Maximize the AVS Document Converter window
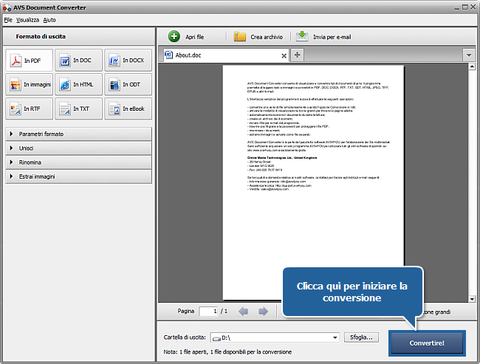Screen dimensions: 480x364 coord(464,7)
